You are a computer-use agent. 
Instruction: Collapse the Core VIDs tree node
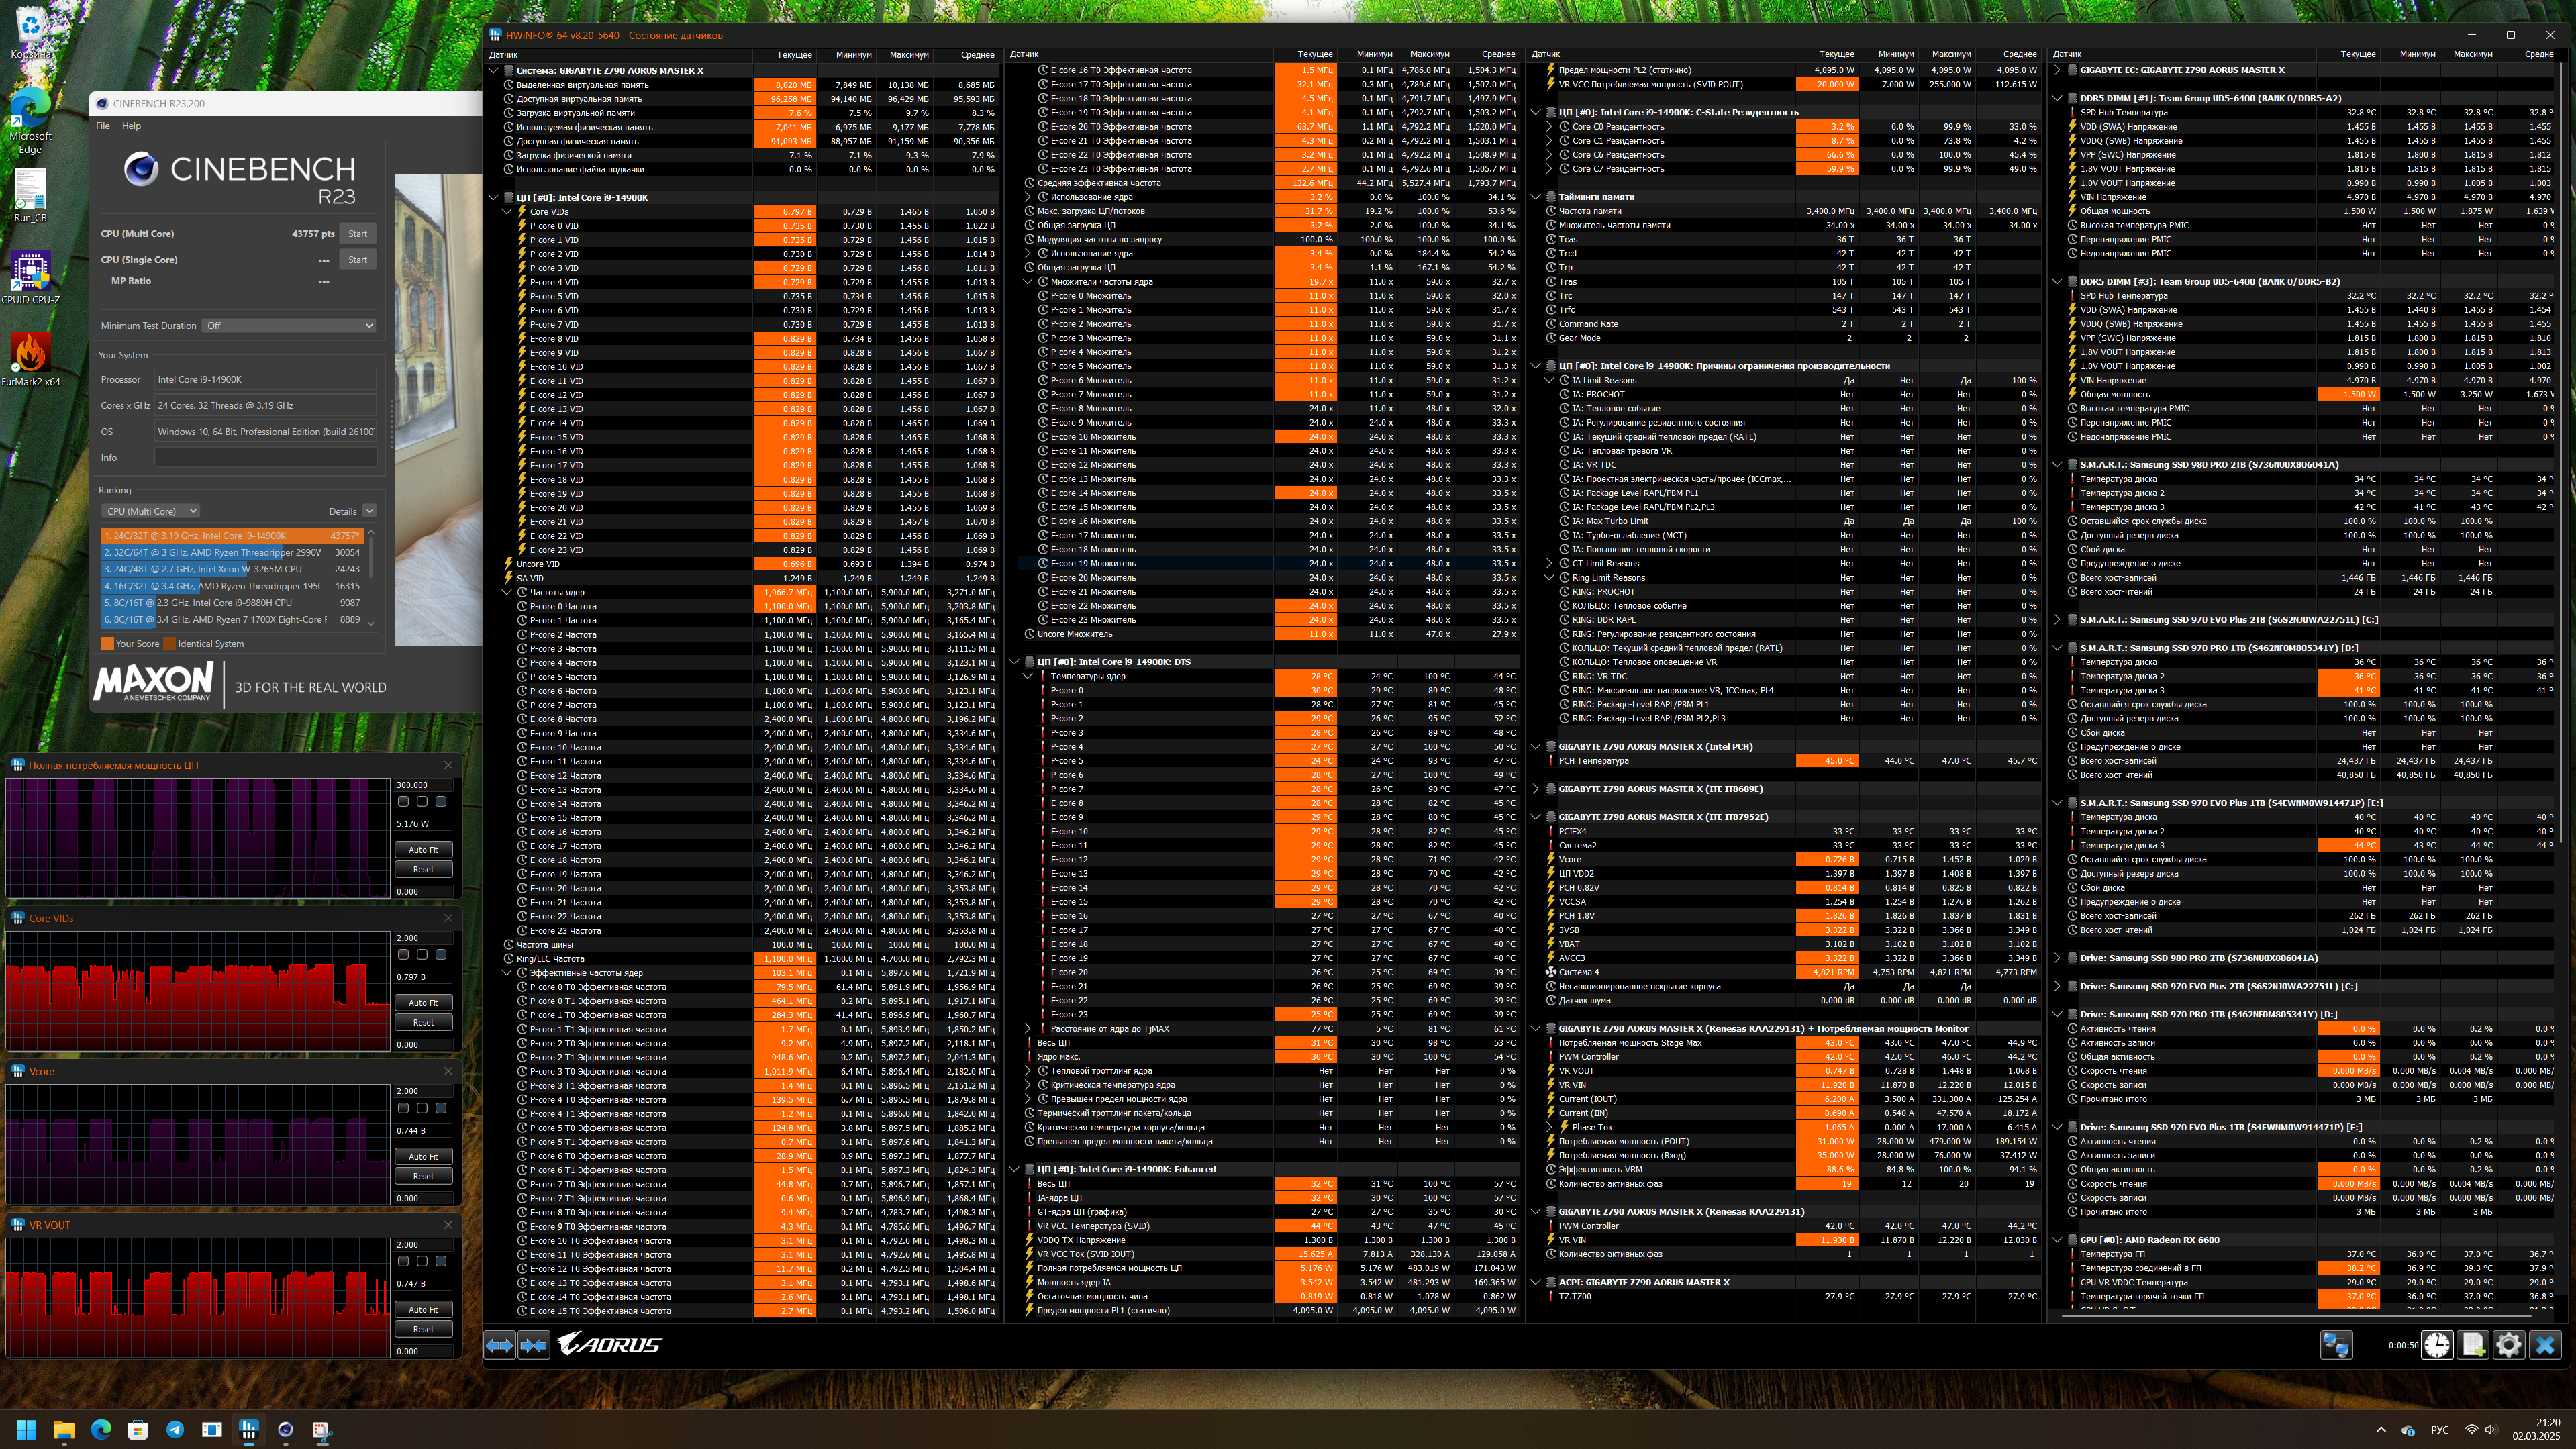(507, 211)
